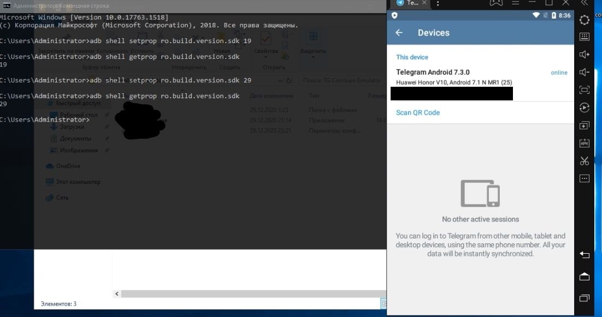Maximize the emulator window
This screenshot has width=602, height=317.
pos(549,3)
